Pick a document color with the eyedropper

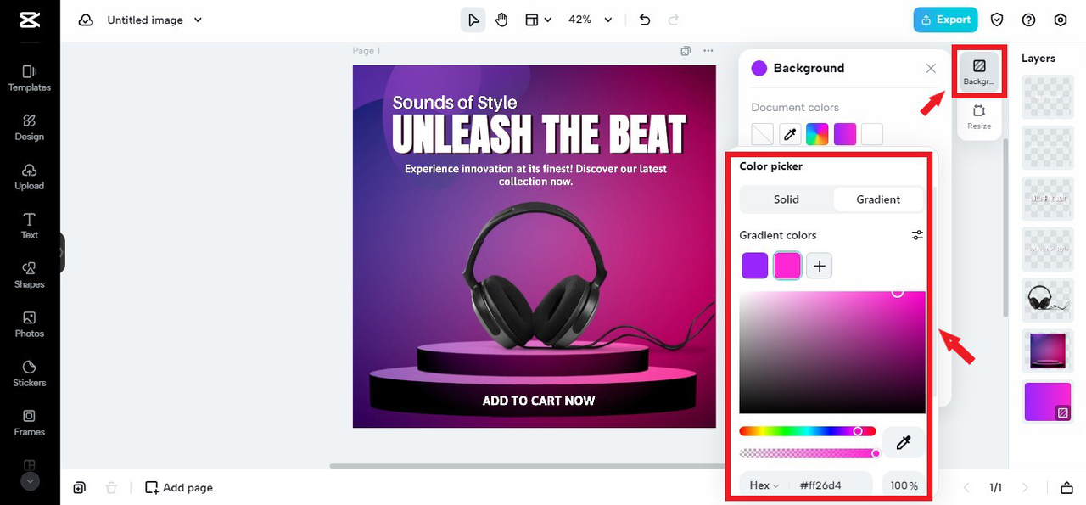[x=790, y=134]
